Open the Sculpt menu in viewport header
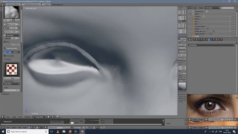Image resolution: width=238 pixels, height=134 pixels. click(14, 117)
